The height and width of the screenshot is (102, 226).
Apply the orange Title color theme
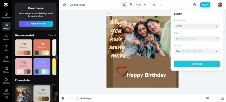point(42,48)
